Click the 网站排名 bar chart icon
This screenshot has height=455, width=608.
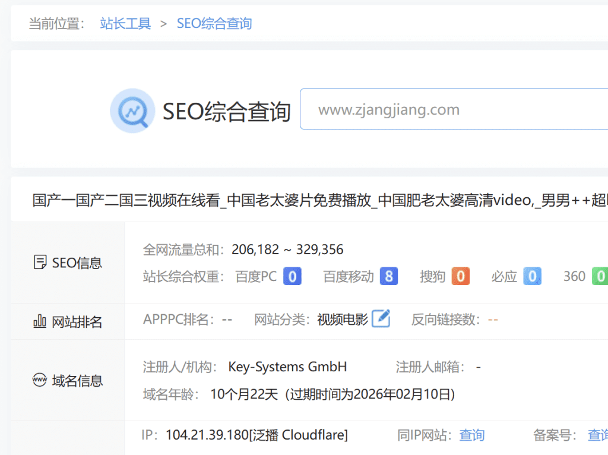pyautogui.click(x=40, y=322)
